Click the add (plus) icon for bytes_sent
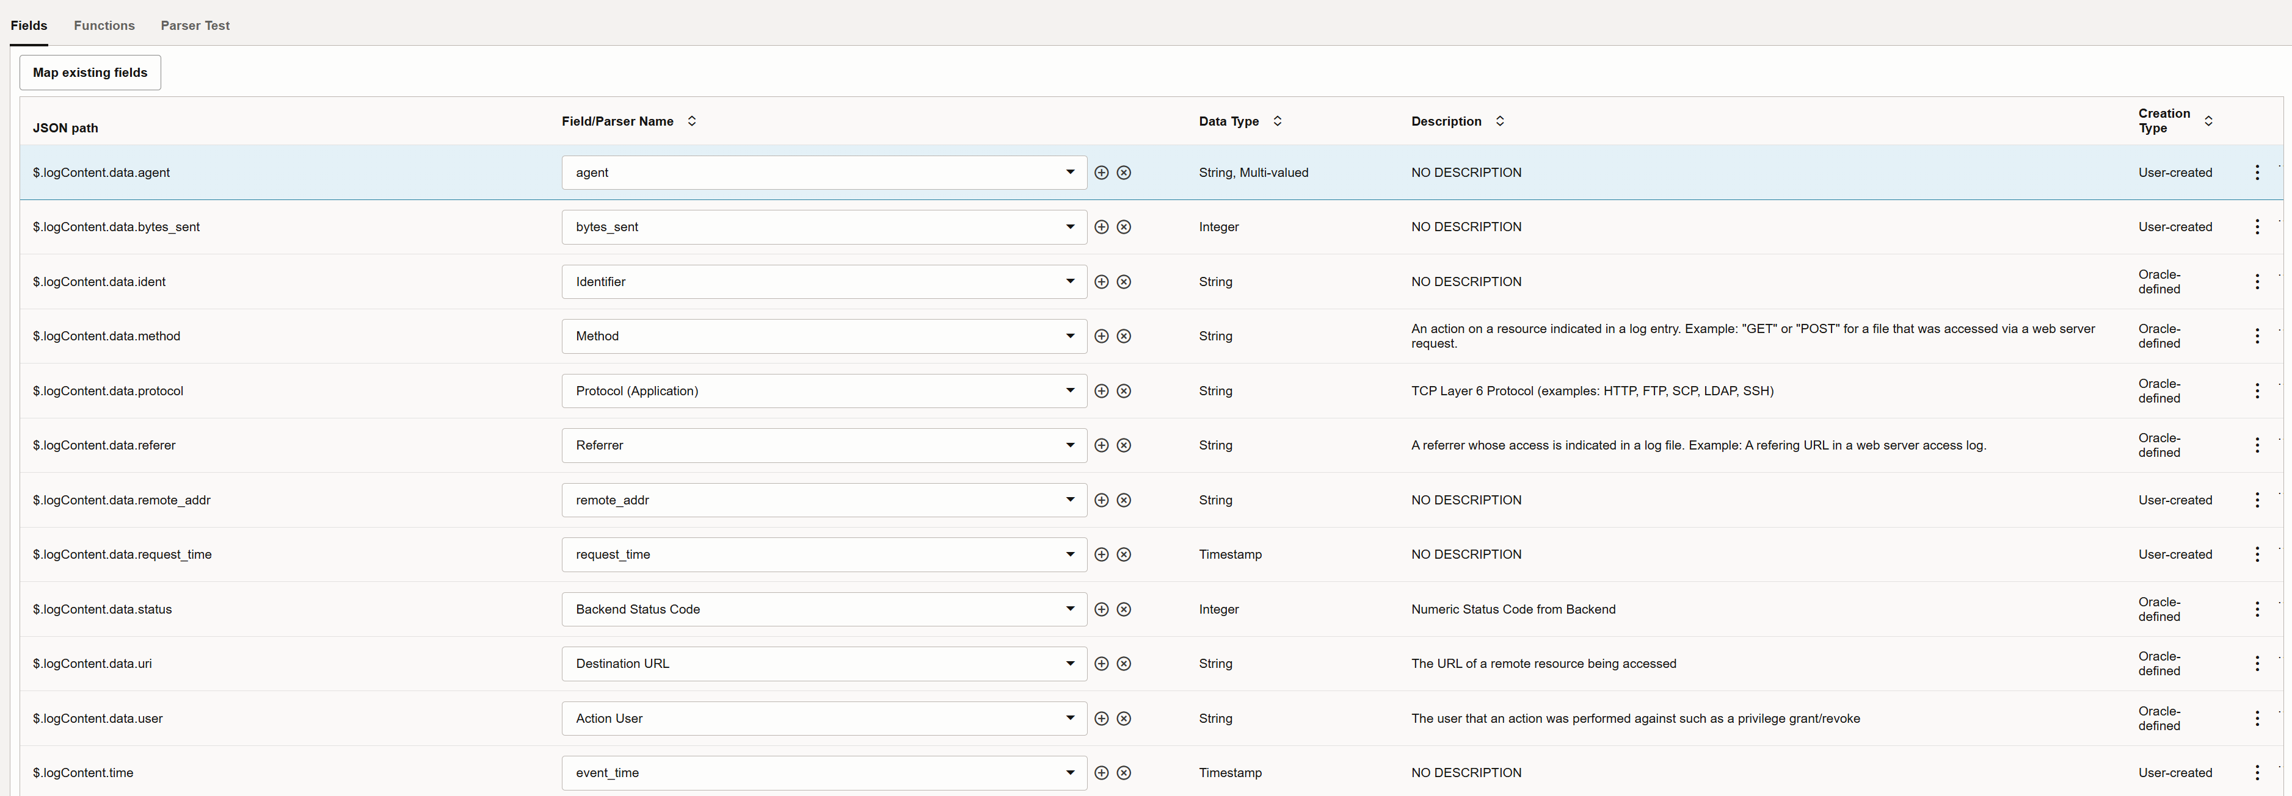2292x796 pixels. 1102,226
